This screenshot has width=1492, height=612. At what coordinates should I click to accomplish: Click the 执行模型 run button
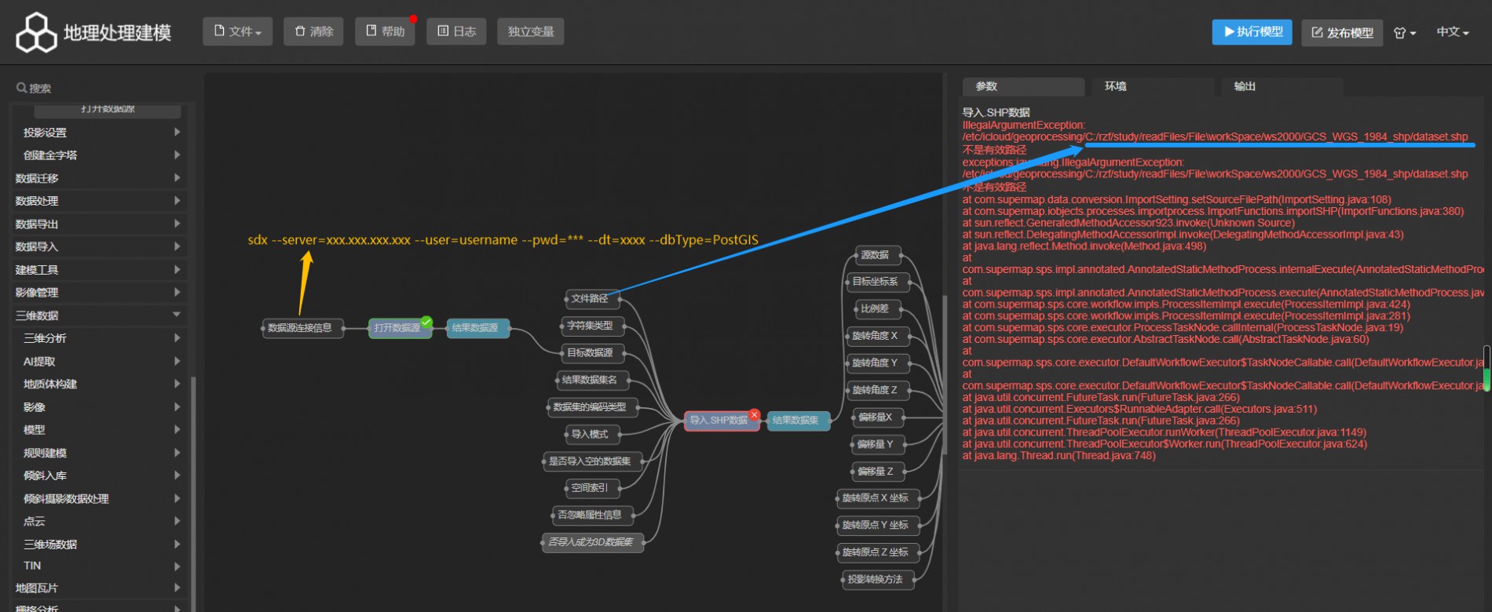click(x=1252, y=32)
